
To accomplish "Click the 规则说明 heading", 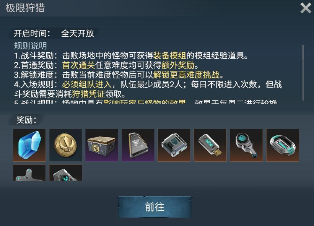I will click(31, 46).
